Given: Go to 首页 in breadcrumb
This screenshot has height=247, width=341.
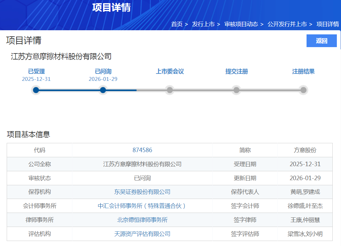Looking at the screenshot, I should click(x=177, y=24).
